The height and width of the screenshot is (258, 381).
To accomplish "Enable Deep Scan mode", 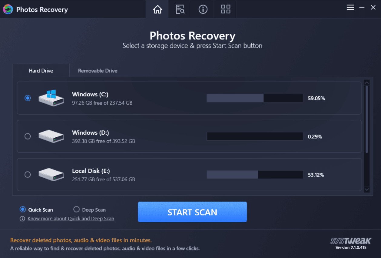I will (77, 209).
